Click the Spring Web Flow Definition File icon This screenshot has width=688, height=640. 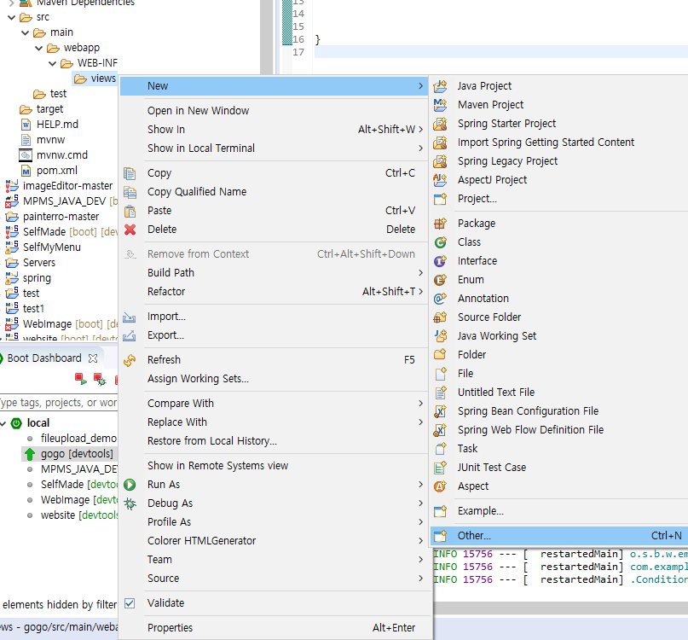click(x=440, y=430)
